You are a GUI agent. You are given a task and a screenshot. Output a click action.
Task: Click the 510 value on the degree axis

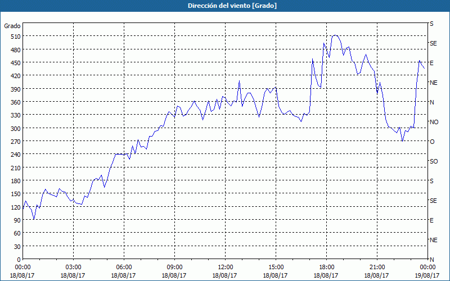[16, 37]
